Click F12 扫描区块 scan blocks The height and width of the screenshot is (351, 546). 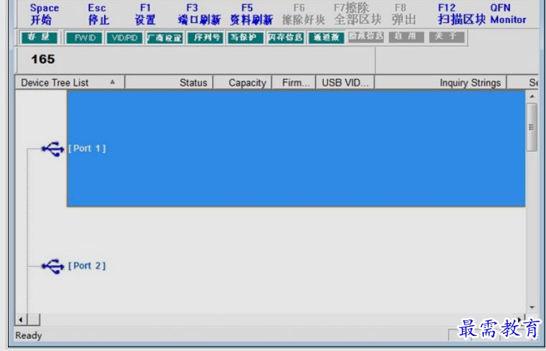point(461,14)
